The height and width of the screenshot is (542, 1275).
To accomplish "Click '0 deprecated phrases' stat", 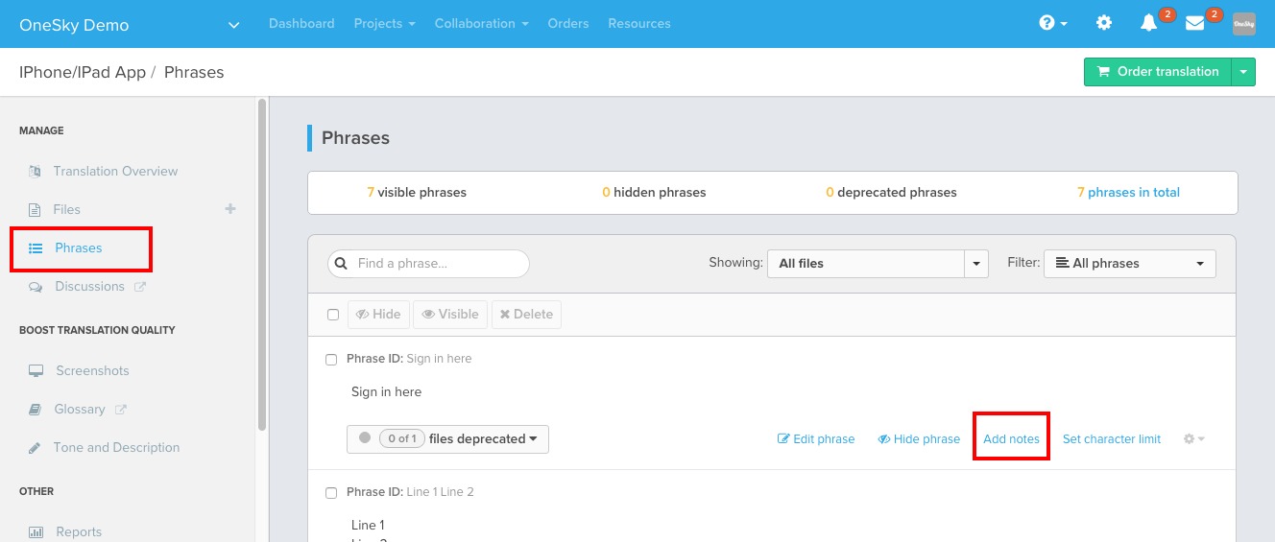I will pos(891,193).
